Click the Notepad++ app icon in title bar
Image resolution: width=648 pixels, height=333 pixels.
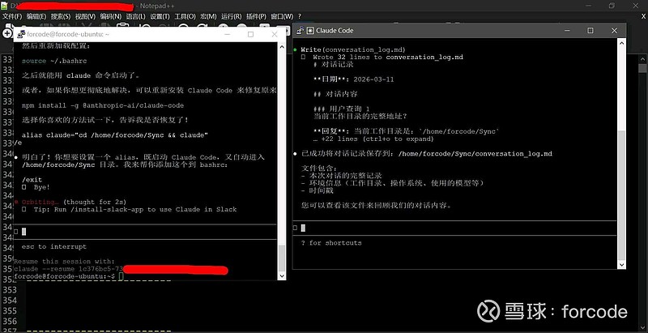coord(5,6)
